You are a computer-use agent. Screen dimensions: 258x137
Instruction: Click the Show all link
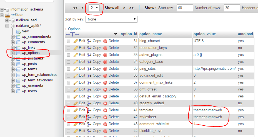coord(112,8)
